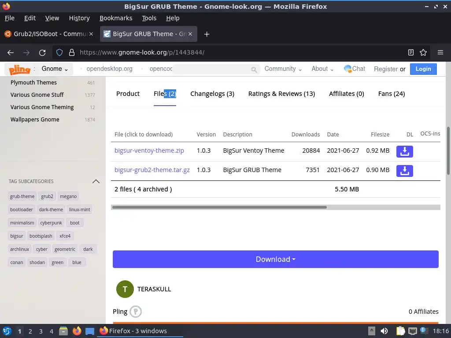Open the Affiliates (0) tab
The image size is (451, 338).
347,94
